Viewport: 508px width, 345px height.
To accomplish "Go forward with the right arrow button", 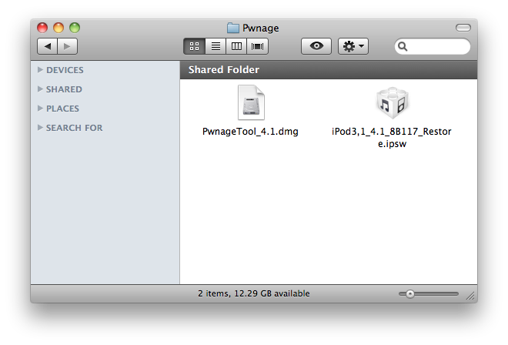I will (x=68, y=47).
